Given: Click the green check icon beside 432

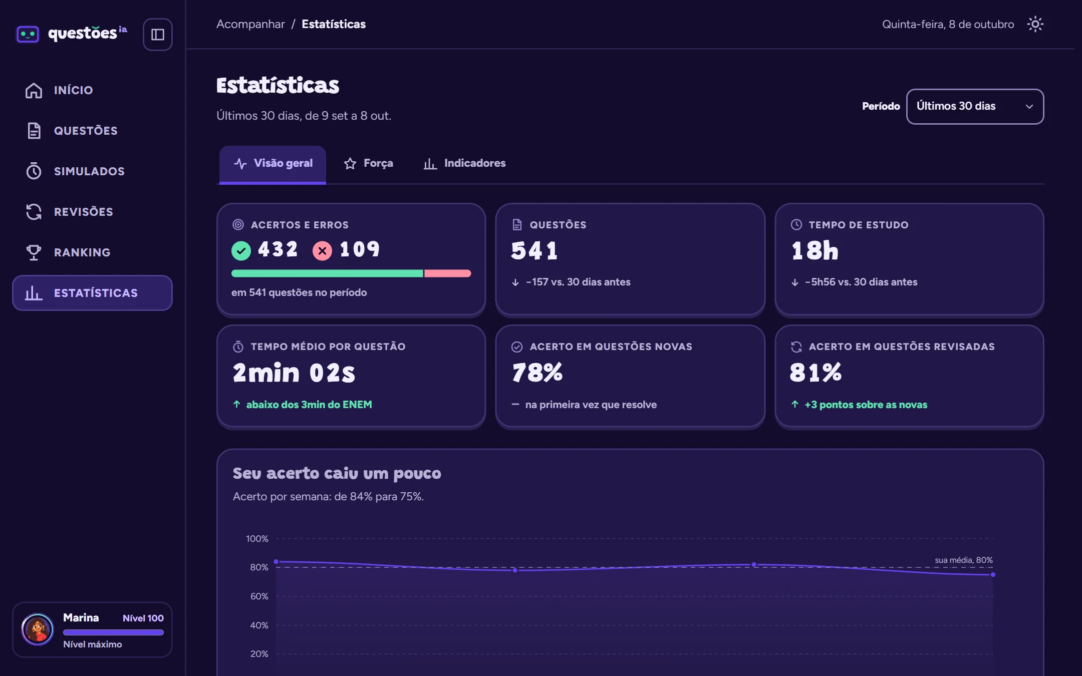Looking at the screenshot, I should [x=241, y=250].
